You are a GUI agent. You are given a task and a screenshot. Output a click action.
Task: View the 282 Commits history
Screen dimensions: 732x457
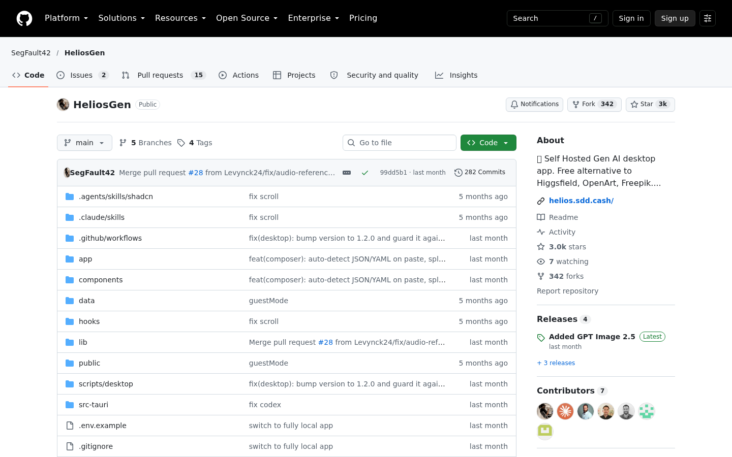point(480,173)
